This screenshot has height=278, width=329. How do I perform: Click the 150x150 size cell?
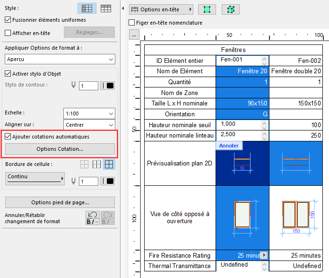[296, 104]
